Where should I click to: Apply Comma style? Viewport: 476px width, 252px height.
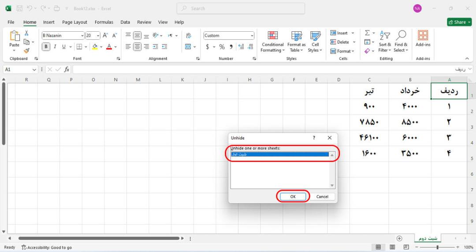point(231,46)
